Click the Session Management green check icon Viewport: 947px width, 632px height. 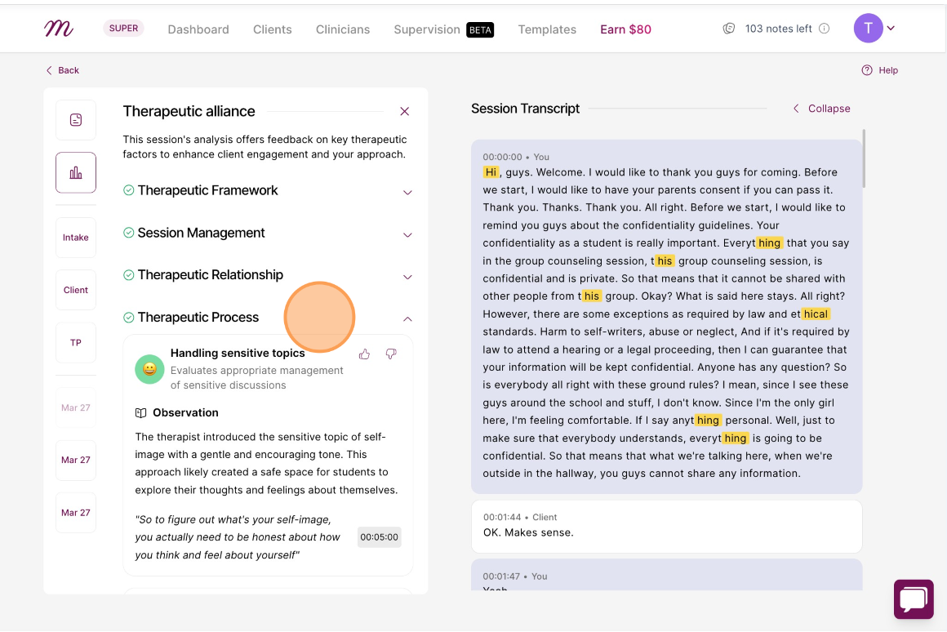(x=129, y=233)
